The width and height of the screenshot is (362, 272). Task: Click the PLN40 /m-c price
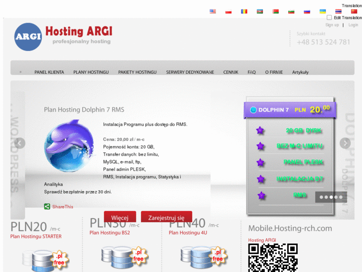pyautogui.click(x=194, y=224)
